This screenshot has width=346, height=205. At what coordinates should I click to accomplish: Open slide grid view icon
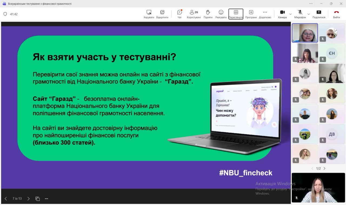(38, 199)
